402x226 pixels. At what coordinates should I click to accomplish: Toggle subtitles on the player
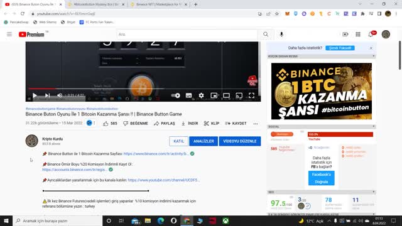[188, 95]
